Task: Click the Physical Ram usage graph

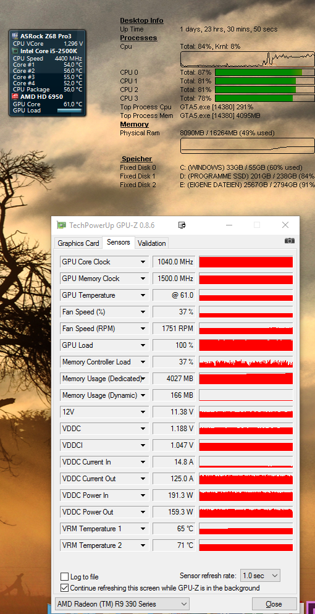Action: pyautogui.click(x=247, y=146)
